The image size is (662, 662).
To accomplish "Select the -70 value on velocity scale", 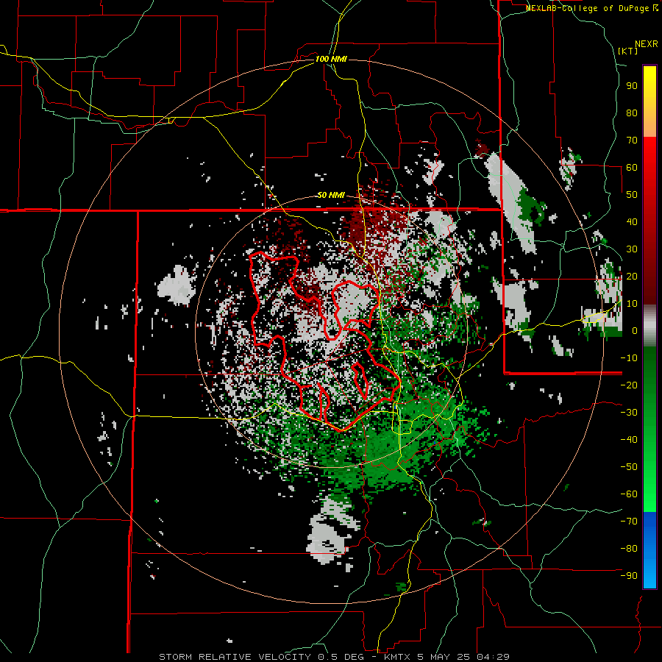I will point(629,521).
